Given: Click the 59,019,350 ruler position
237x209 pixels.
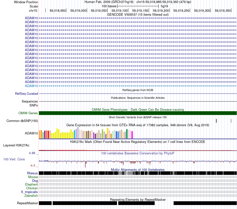Looking at the screenshot, I should [223, 10].
